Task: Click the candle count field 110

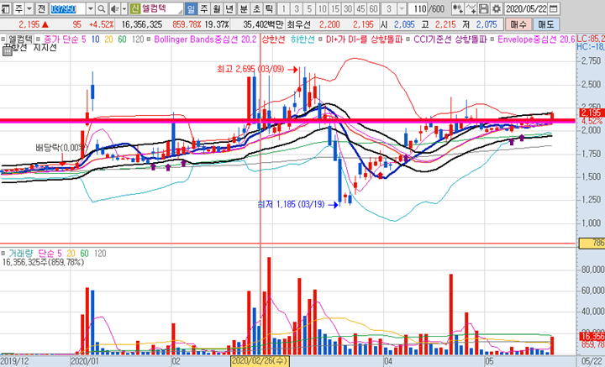Action: tap(418, 8)
